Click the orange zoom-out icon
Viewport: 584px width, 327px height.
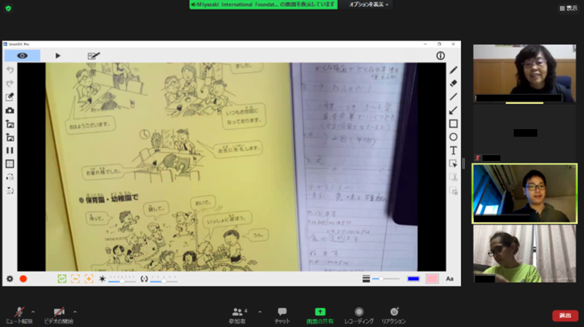tap(75, 279)
